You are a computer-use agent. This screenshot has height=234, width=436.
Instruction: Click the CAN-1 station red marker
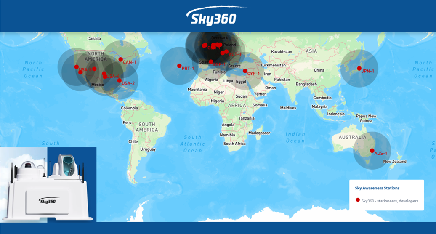coord(121,59)
